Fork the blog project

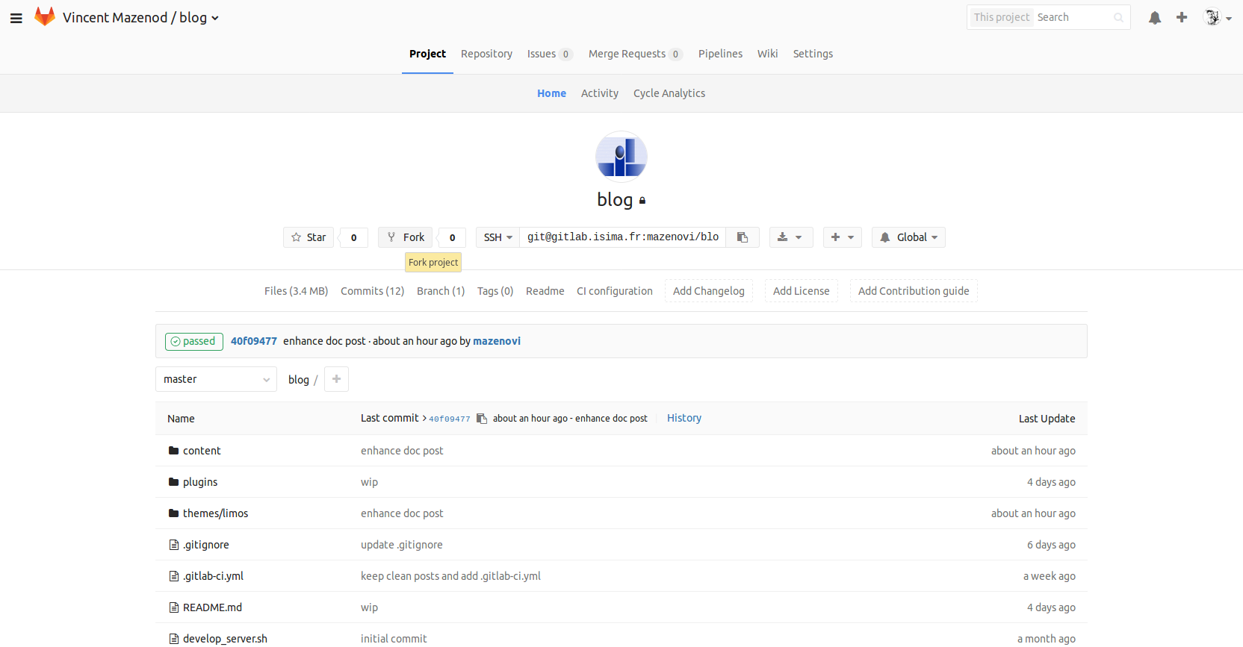coord(405,237)
